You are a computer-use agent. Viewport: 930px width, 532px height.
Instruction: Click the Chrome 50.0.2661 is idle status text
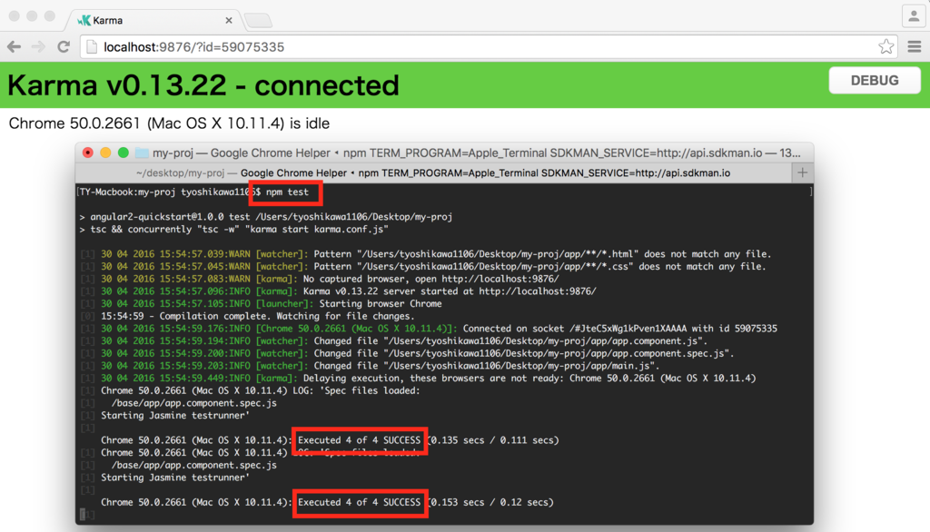(169, 123)
